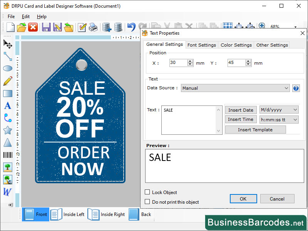This screenshot has width=308, height=231.
Task: Select the Pointer tool from the left toolbar
Action: coord(8,44)
